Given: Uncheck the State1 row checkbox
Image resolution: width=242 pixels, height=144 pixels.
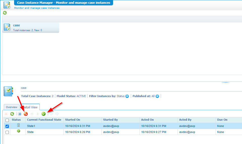Looking at the screenshot, I should point(7,126).
